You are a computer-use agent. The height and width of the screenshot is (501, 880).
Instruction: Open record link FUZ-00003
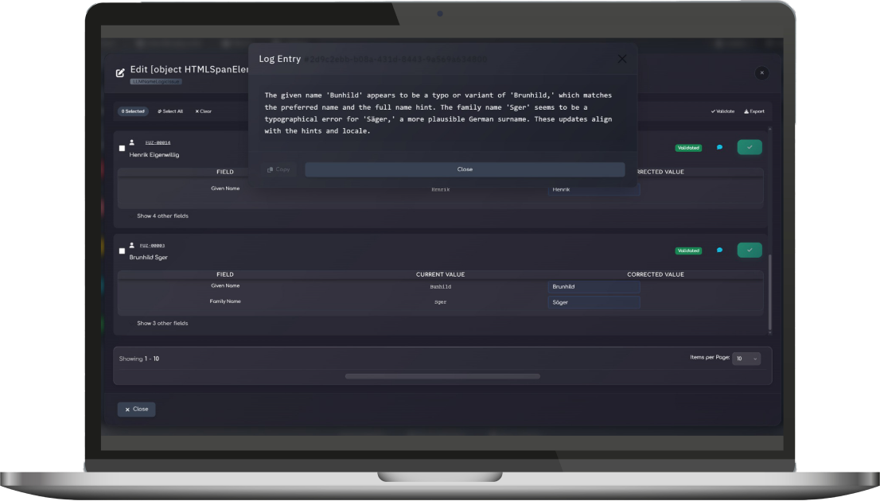pos(152,246)
